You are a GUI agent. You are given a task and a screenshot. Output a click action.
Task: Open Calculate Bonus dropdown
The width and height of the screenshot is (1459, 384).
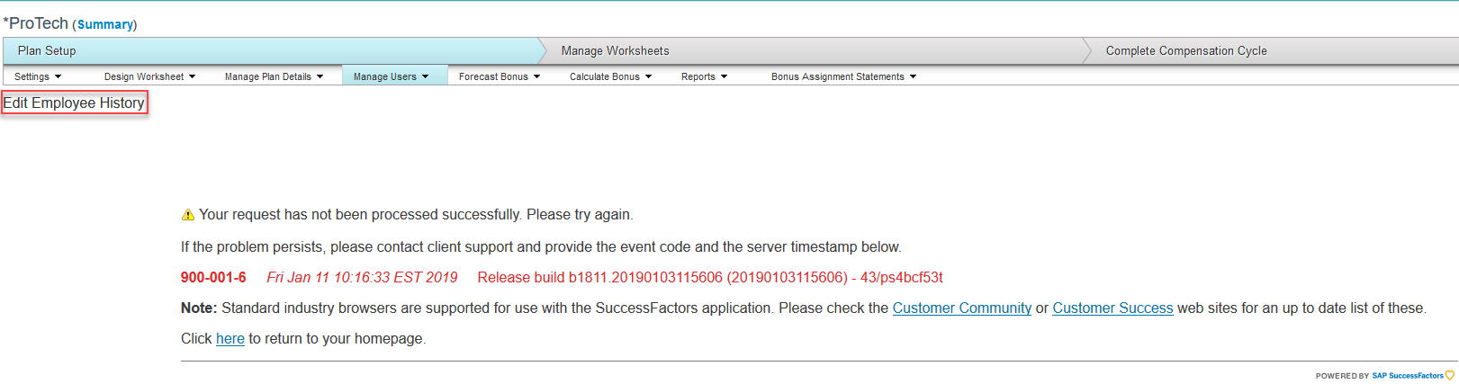[610, 76]
